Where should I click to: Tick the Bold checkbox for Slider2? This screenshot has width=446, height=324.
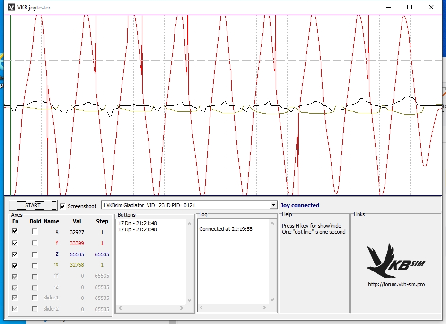35,309
